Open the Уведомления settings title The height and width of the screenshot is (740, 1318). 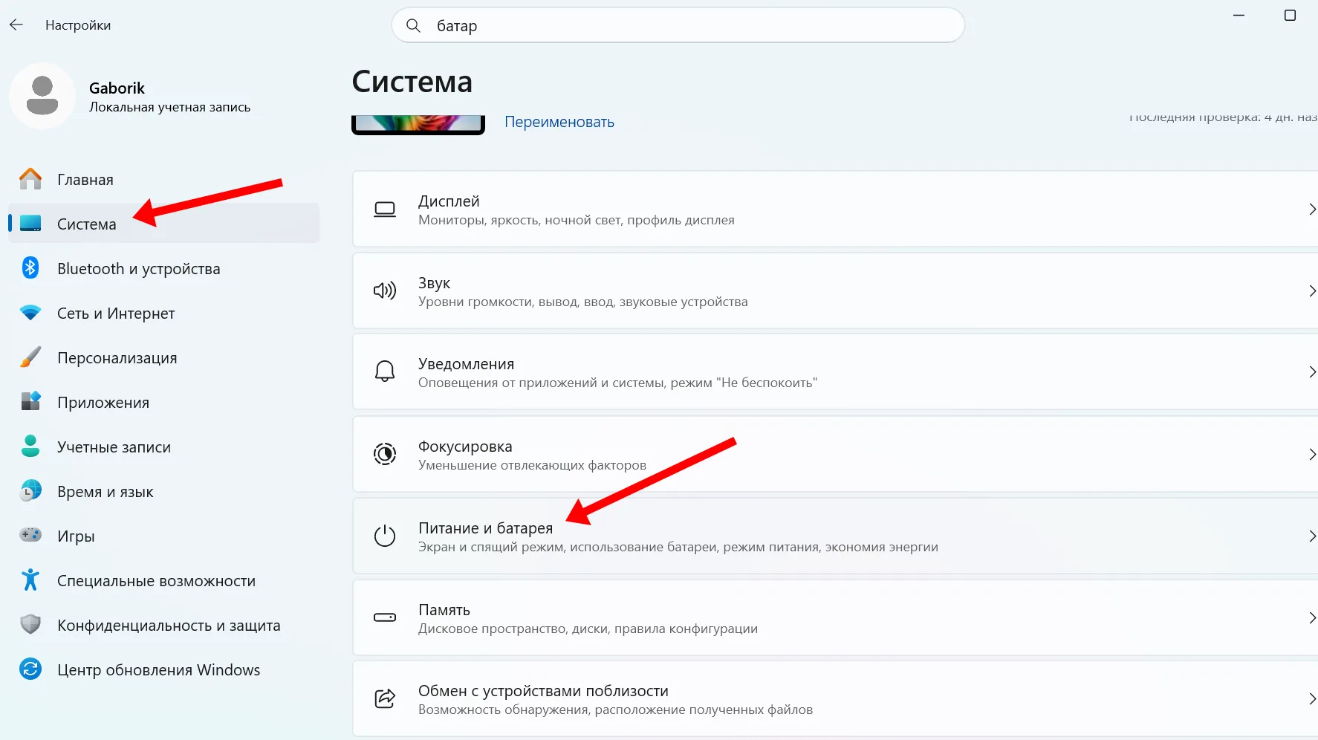click(x=466, y=364)
